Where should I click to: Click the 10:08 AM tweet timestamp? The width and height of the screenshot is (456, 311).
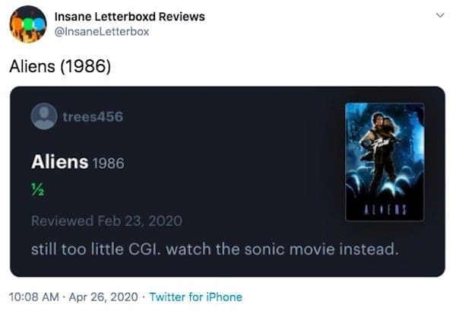[33, 297]
